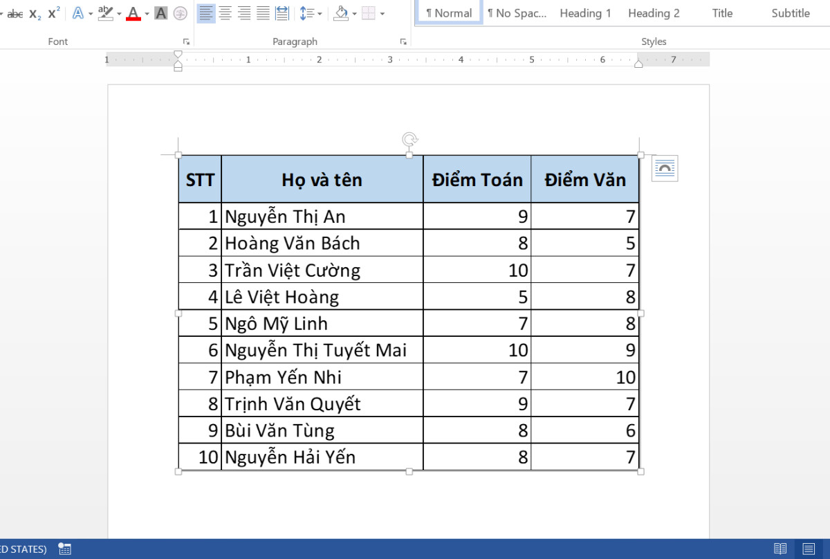Expand the line spacing dropdown arrow
The image size is (830, 559).
pyautogui.click(x=320, y=14)
